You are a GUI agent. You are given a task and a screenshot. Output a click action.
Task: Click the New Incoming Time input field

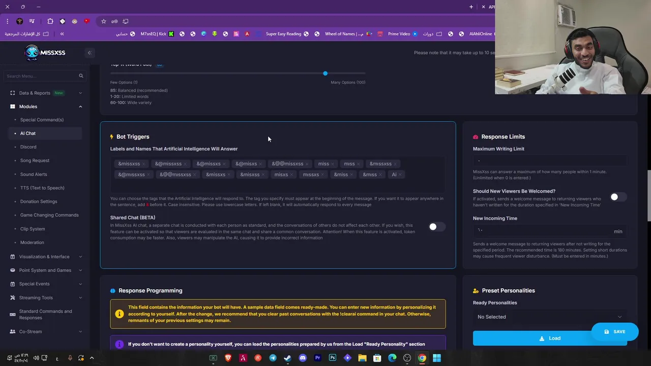click(550, 231)
